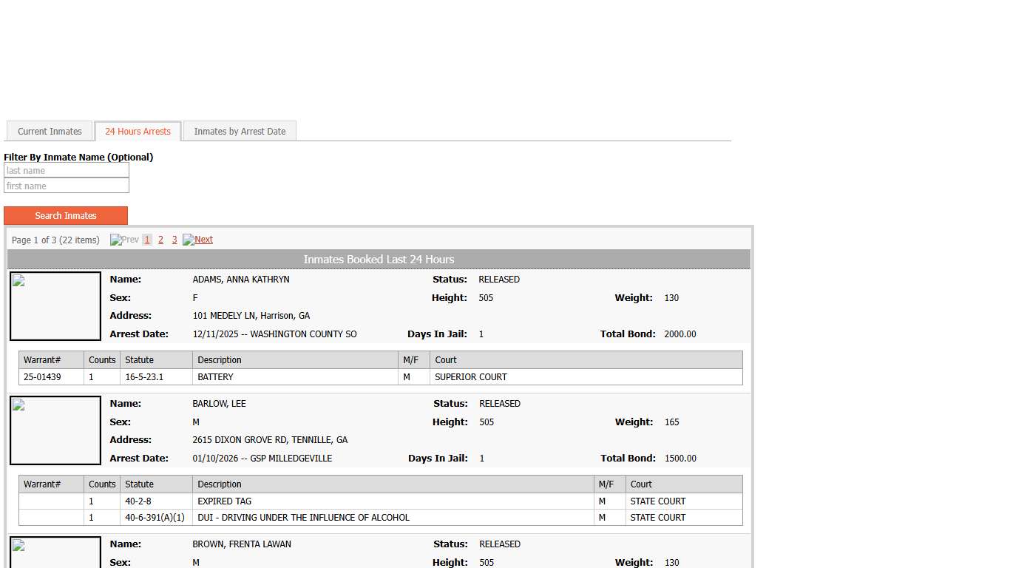Open page 2 of the inmate results

160,240
